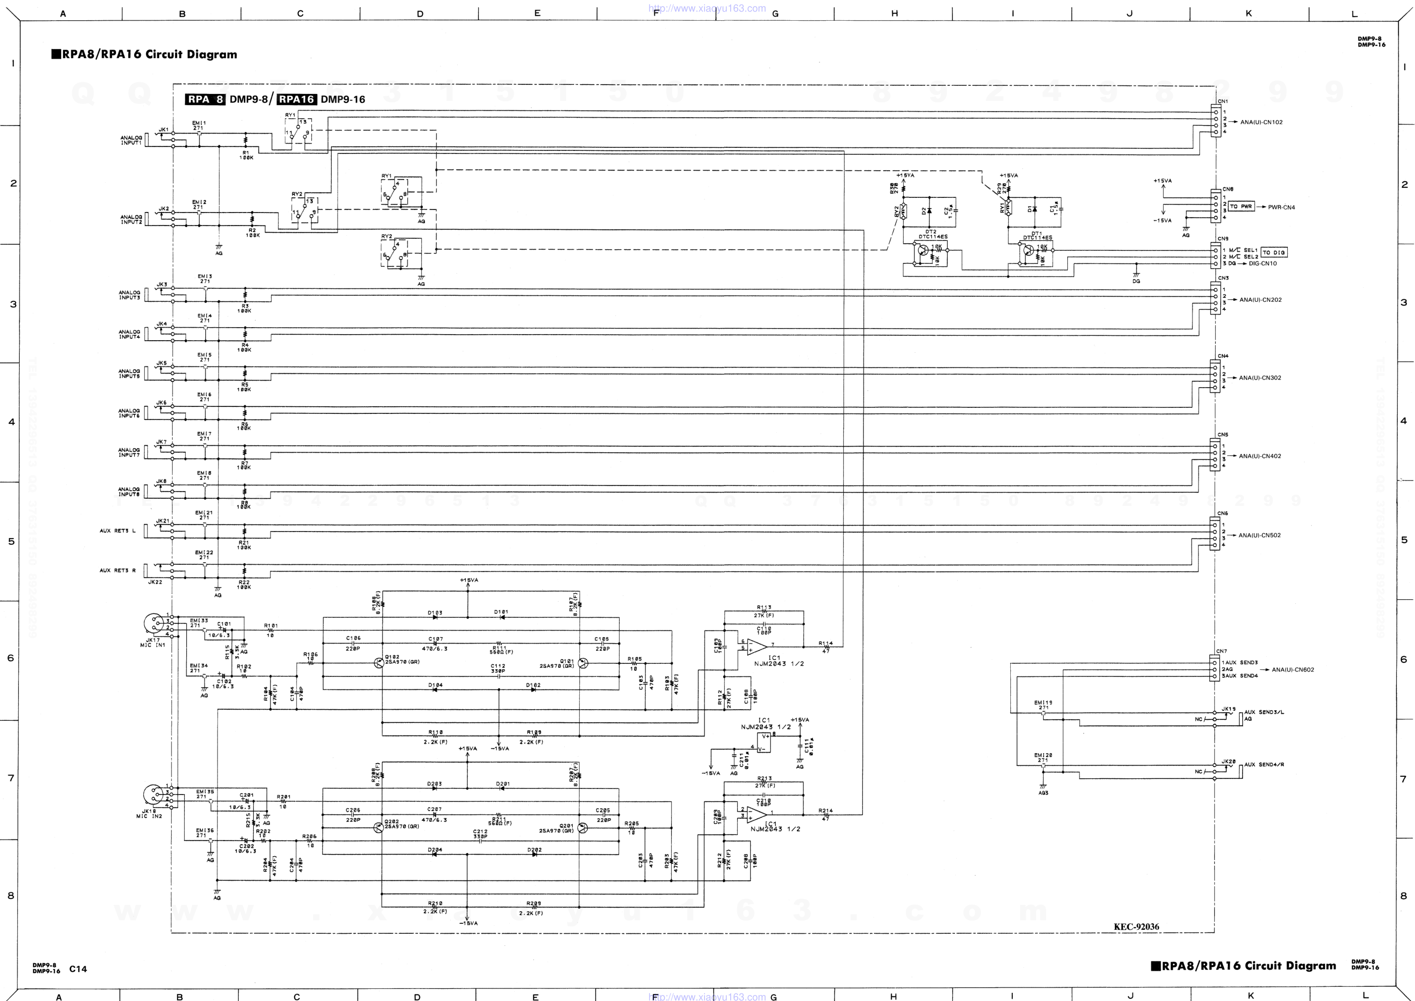Click the ANA(U)-CN602 destination label
Screen dimensions: 1415x1001
tap(1293, 669)
